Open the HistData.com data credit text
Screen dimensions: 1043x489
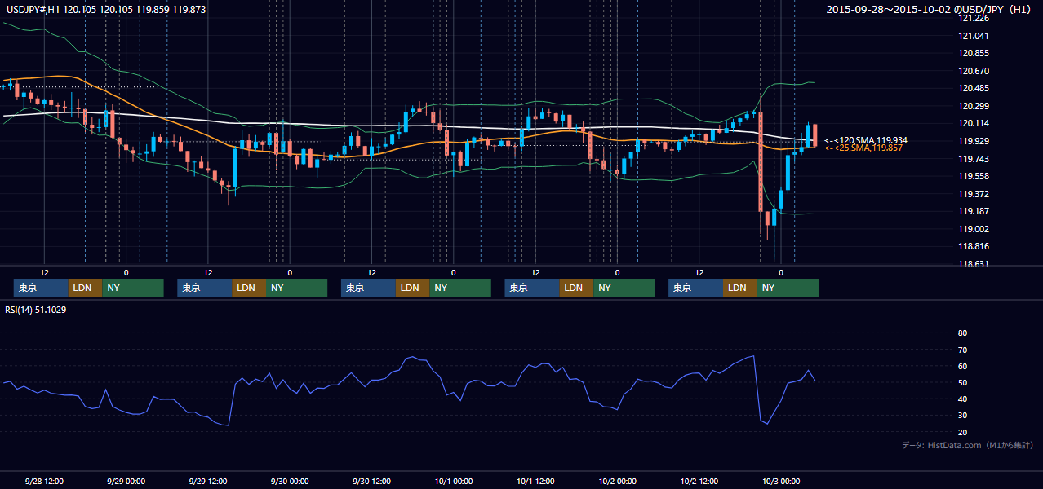(968, 445)
